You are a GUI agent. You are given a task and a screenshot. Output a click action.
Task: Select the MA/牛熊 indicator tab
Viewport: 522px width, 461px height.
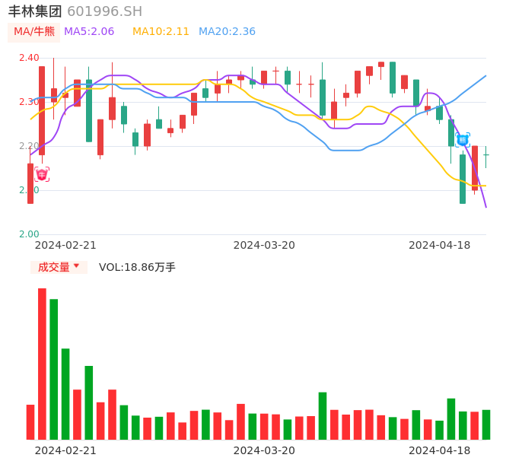pos(33,32)
